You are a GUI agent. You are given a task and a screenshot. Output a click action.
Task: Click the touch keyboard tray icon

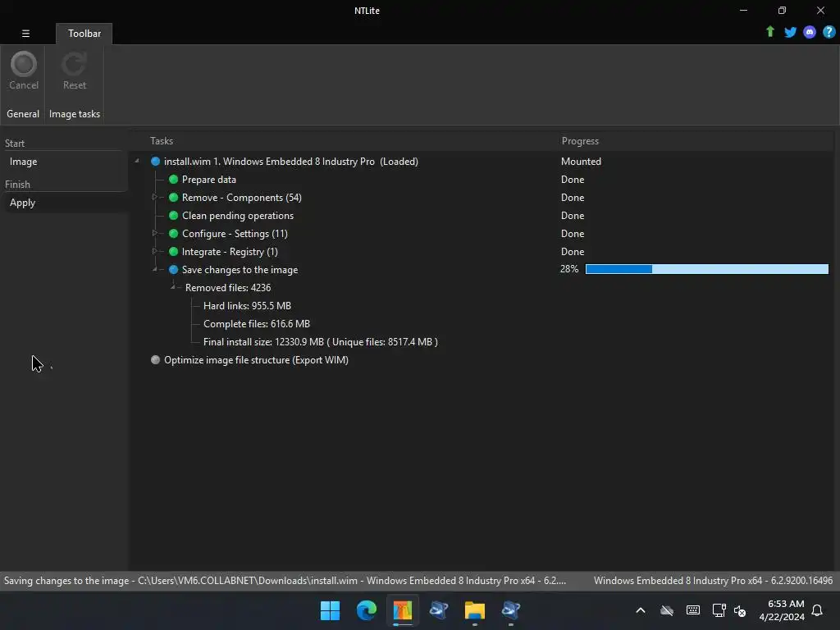[692, 610]
